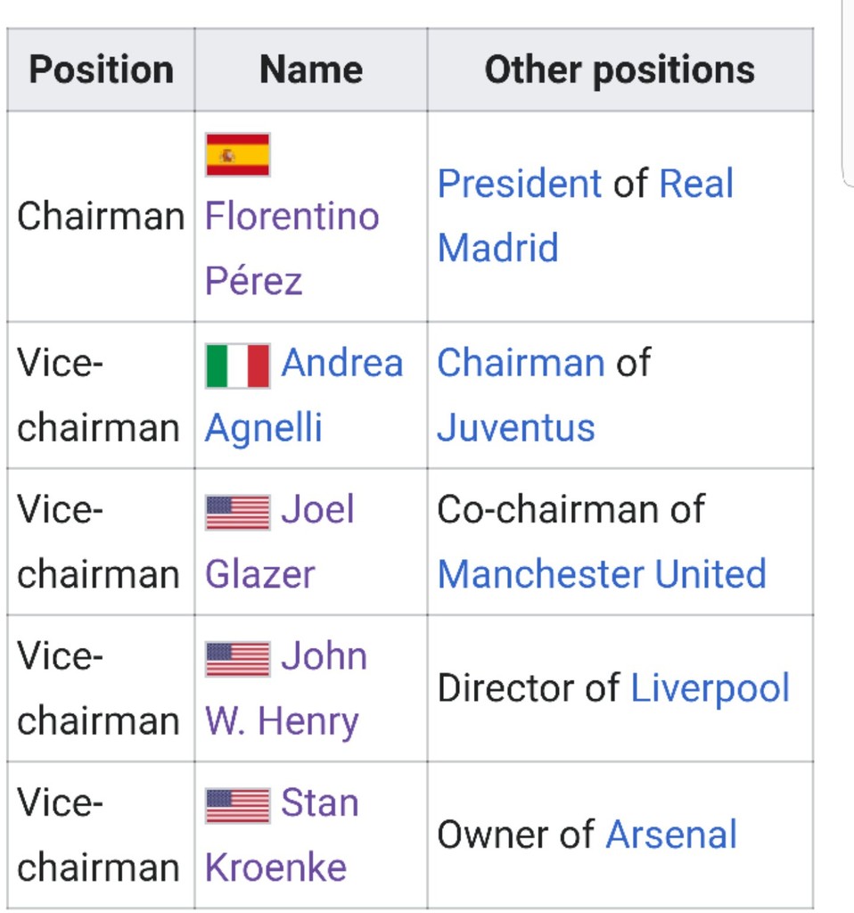Click the Other positions column header

tap(620, 70)
